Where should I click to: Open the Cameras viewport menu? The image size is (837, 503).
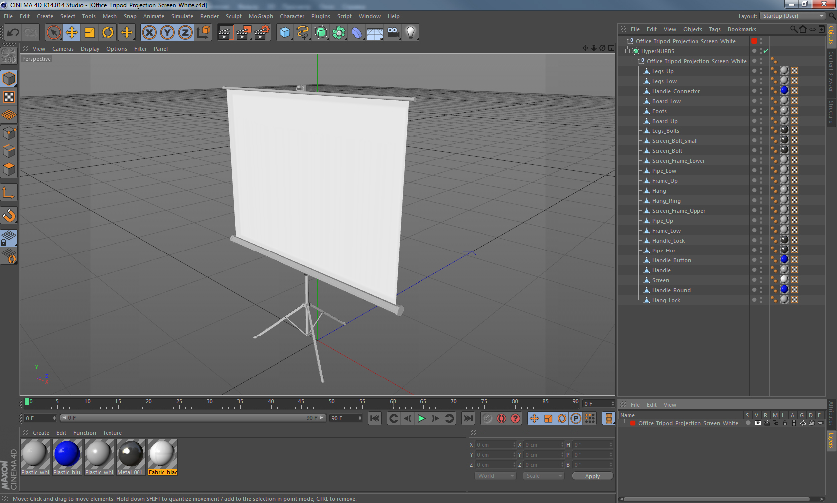pyautogui.click(x=63, y=49)
